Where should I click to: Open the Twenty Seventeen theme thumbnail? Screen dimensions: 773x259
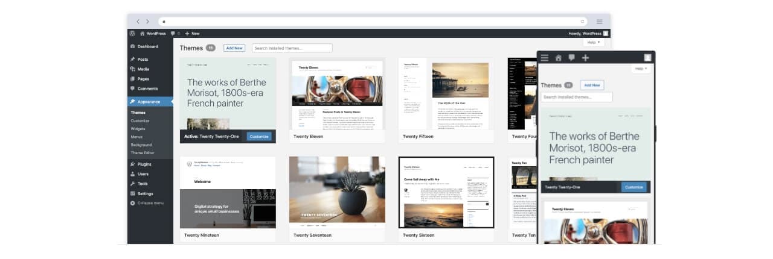coord(337,192)
